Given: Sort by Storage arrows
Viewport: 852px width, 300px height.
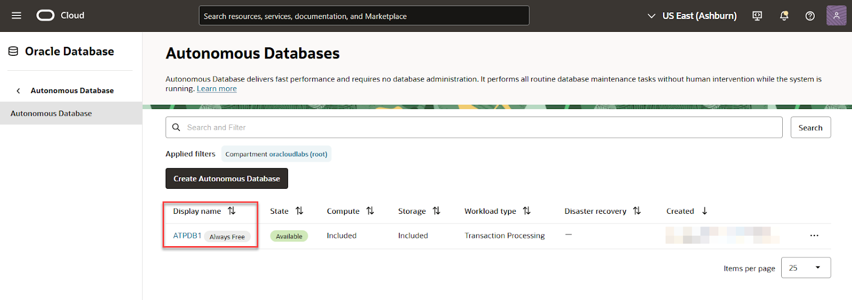Looking at the screenshot, I should (437, 211).
